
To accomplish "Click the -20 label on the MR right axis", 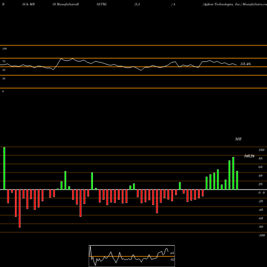I will [261, 201].
